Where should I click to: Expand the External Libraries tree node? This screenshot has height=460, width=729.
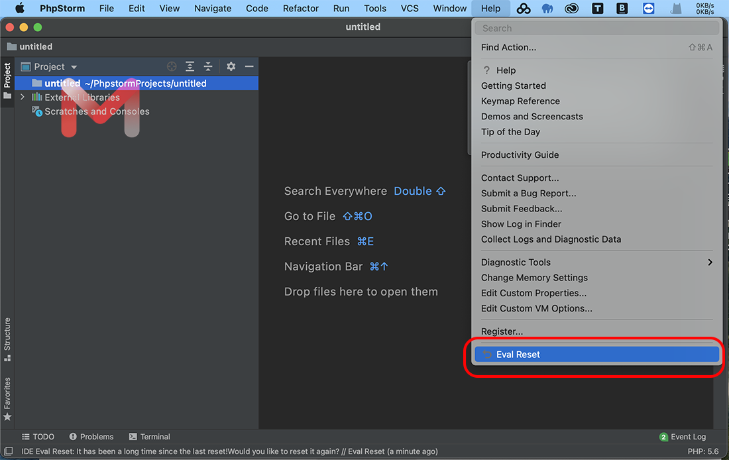[x=23, y=97]
